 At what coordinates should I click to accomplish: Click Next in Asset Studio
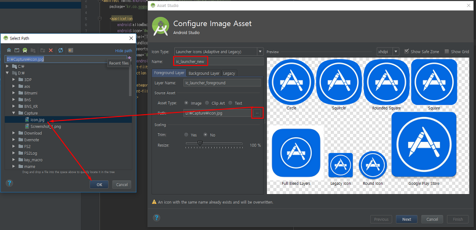point(406,220)
